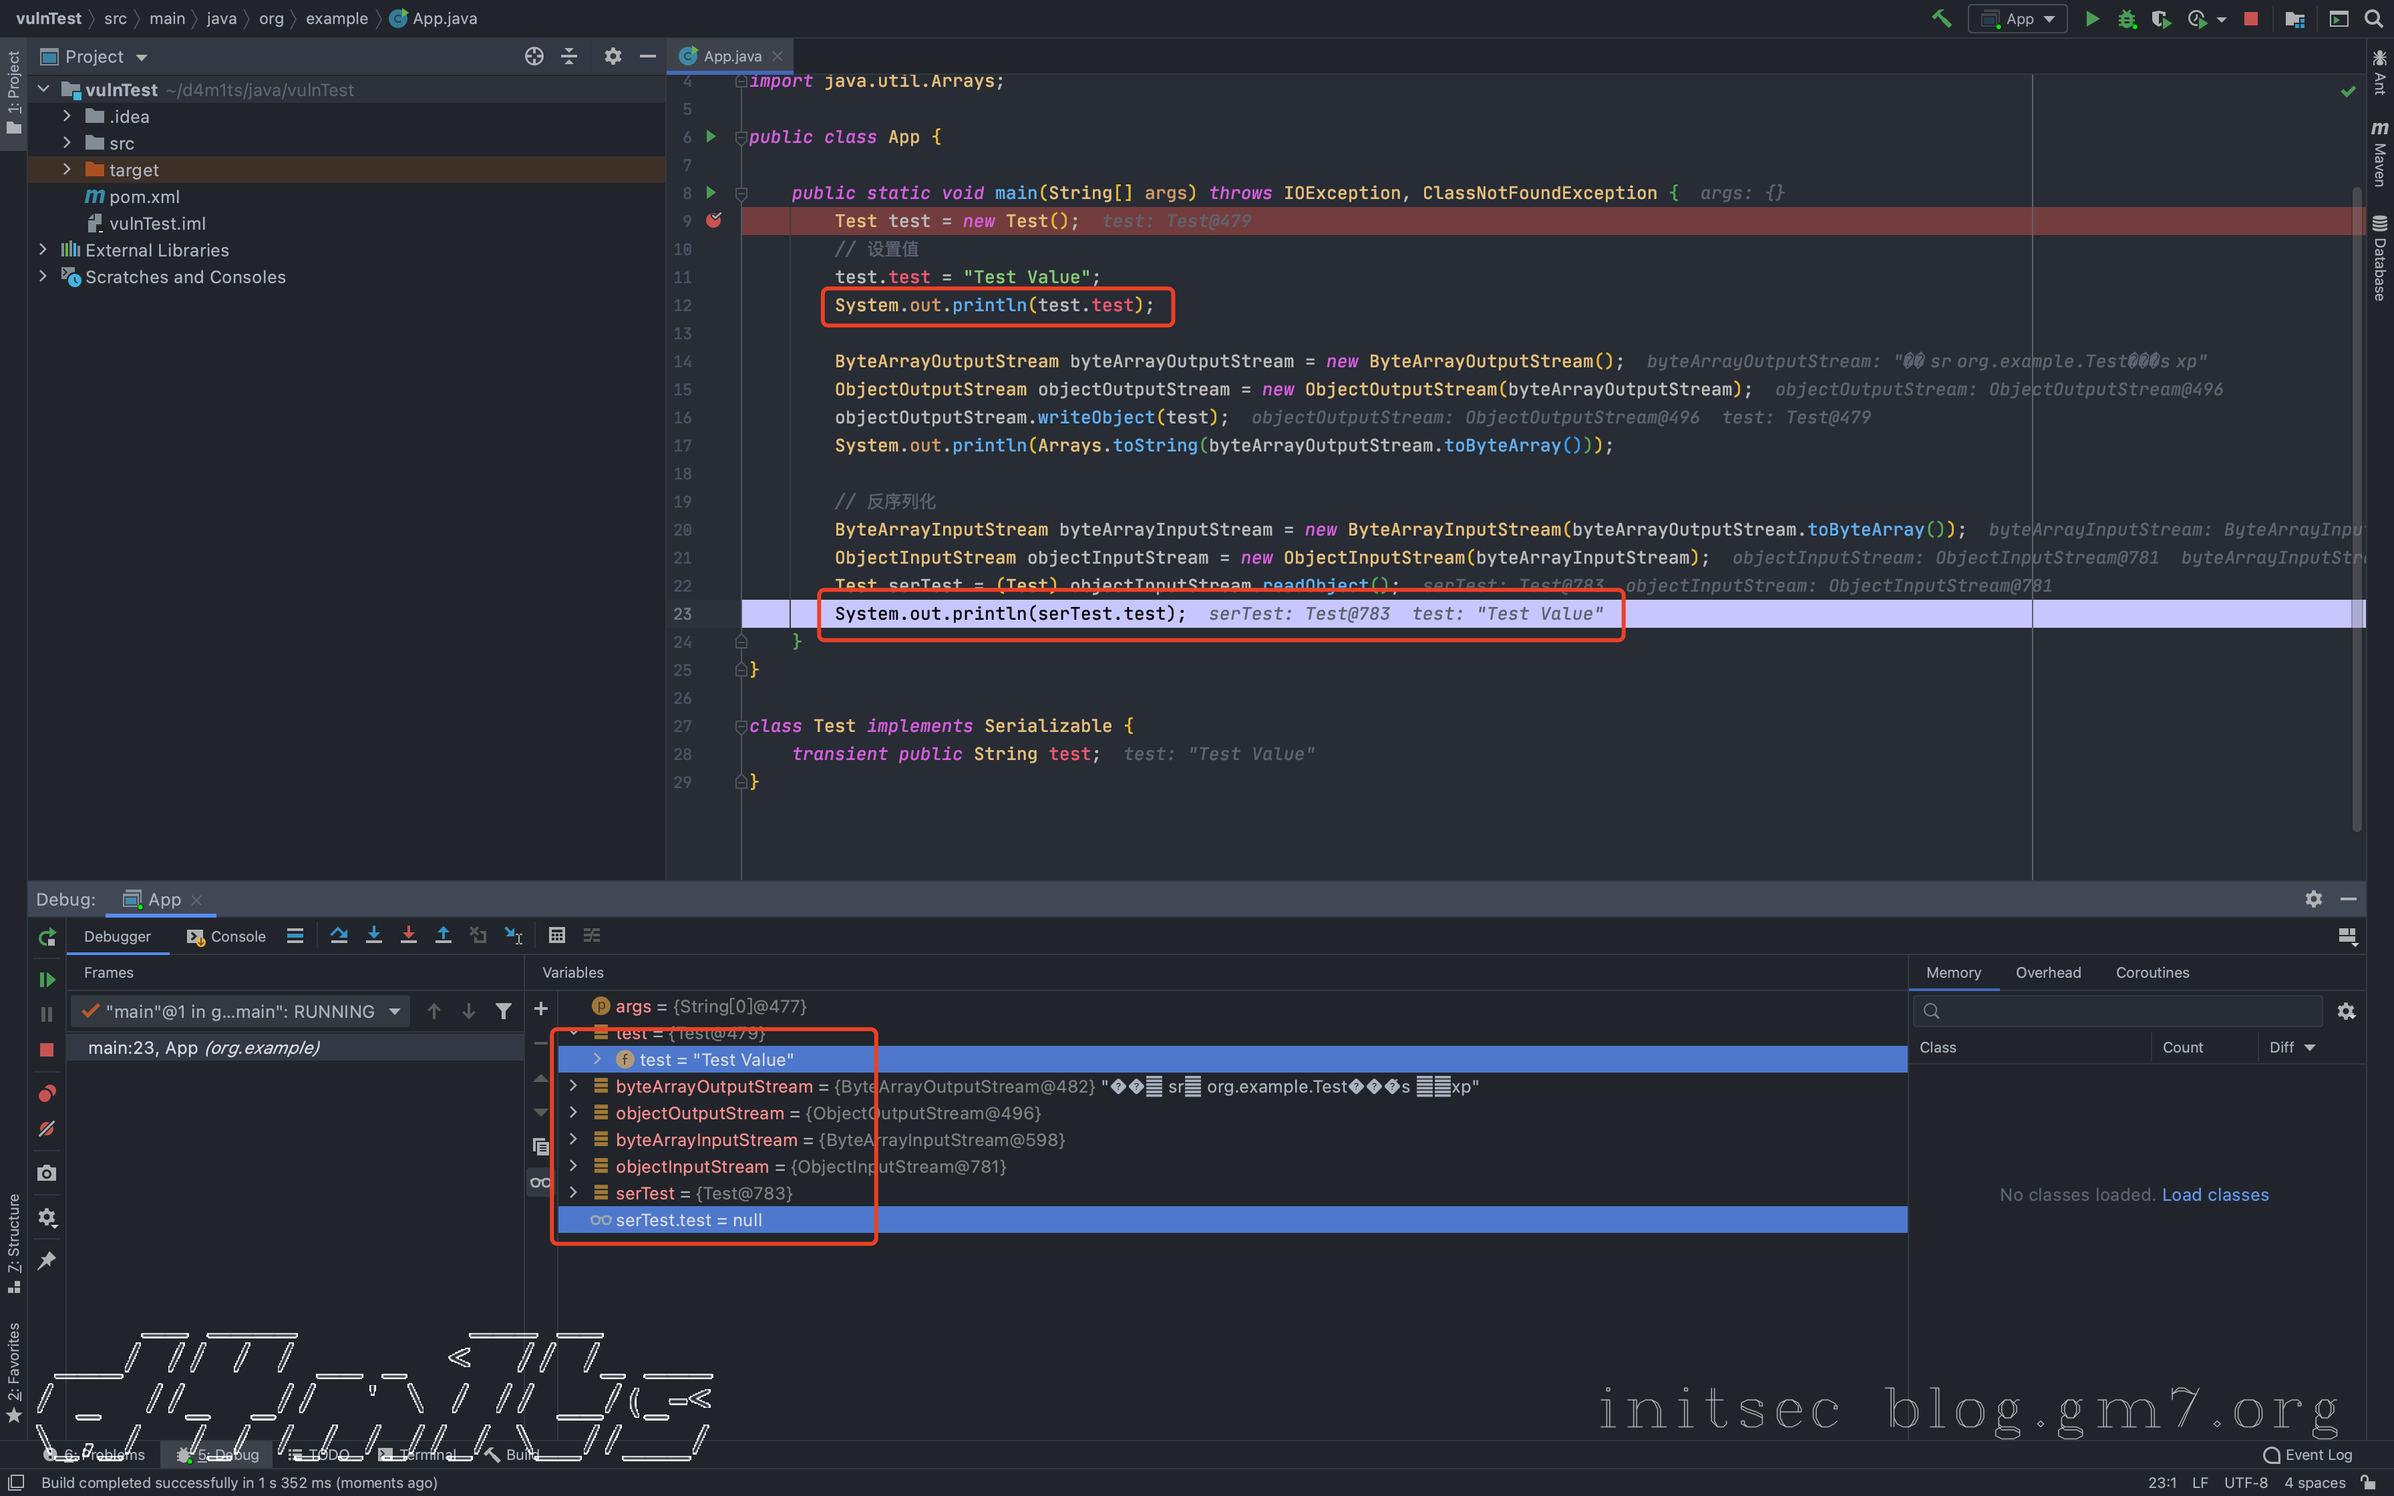The height and width of the screenshot is (1496, 2394).
Task: Click View Breakpoints icon in debug sidebar
Action: (x=47, y=1093)
